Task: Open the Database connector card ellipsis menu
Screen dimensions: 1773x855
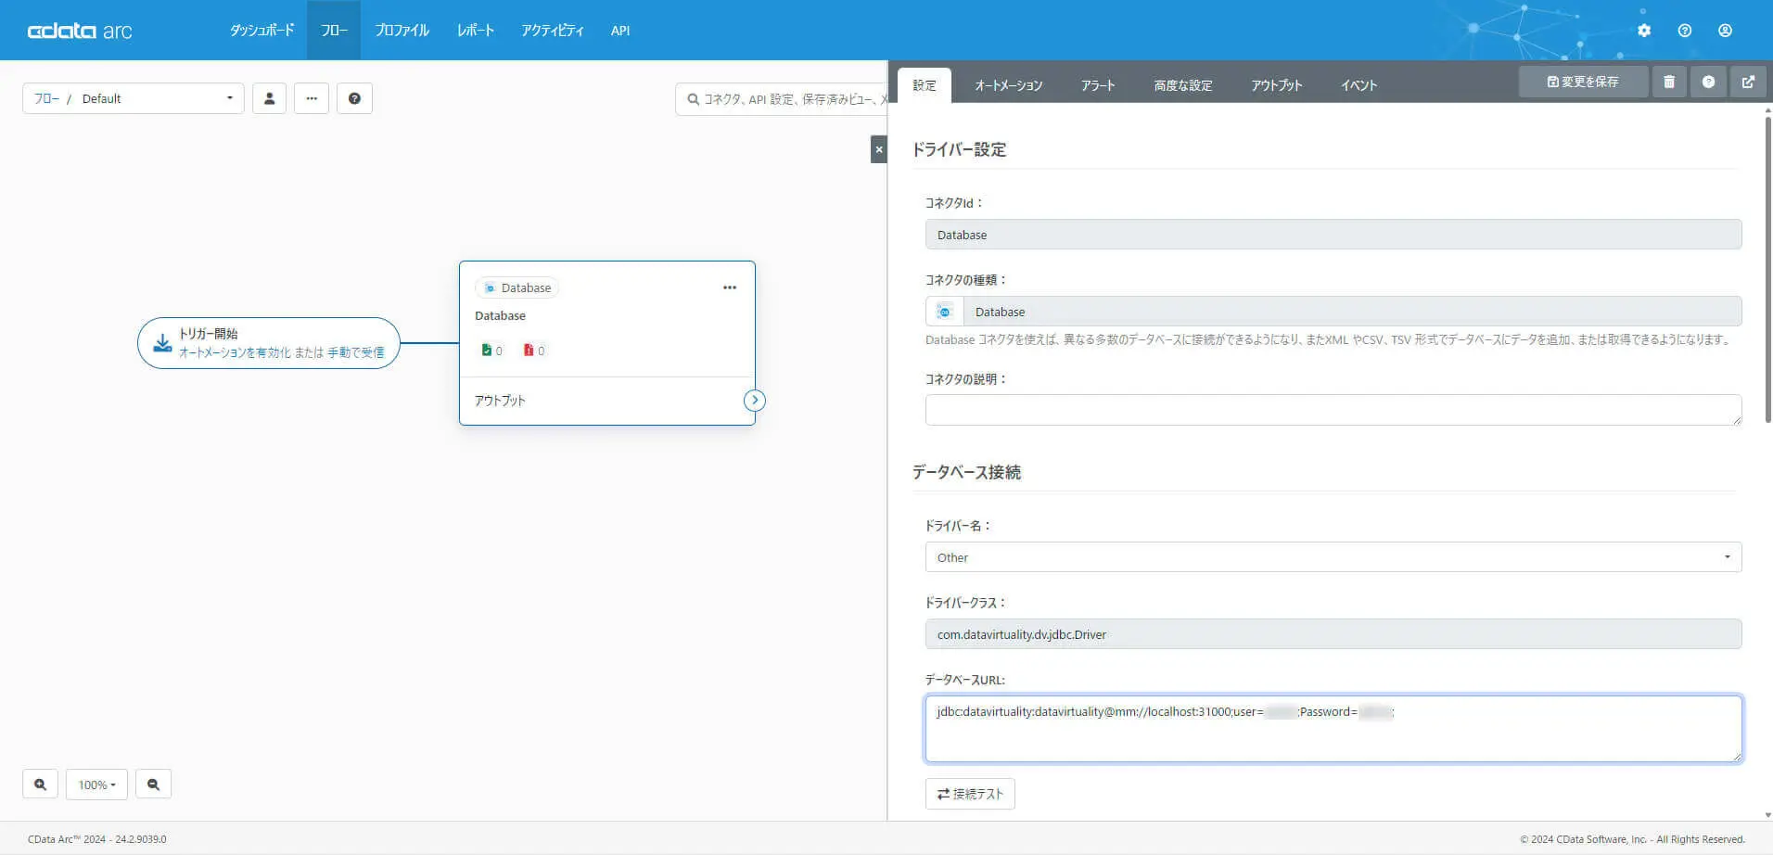Action: 730,287
